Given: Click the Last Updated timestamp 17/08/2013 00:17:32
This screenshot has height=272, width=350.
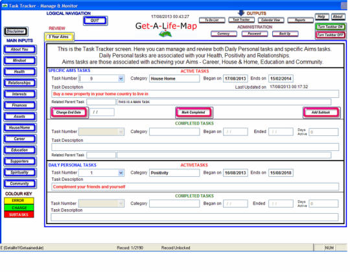Looking at the screenshot, I should 289,87.
